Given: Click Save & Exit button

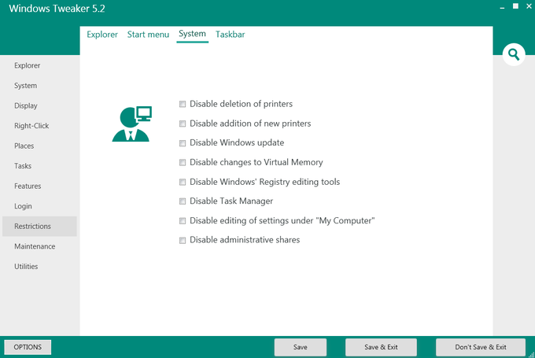Looking at the screenshot, I should tap(381, 347).
